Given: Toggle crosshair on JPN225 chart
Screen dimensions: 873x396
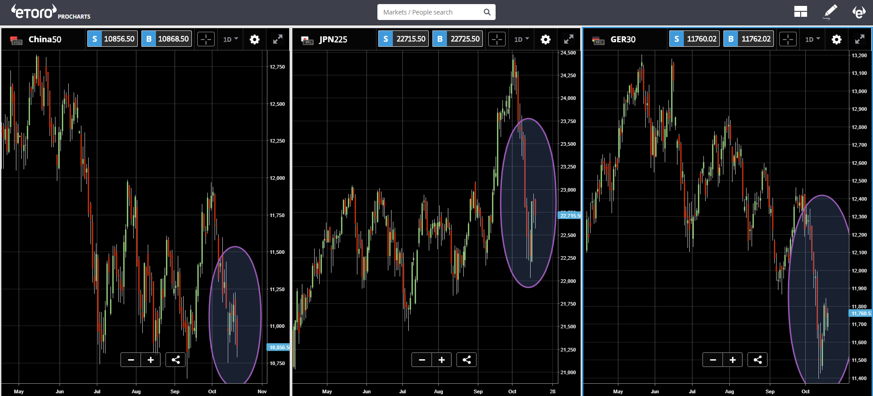Looking at the screenshot, I should click(497, 39).
